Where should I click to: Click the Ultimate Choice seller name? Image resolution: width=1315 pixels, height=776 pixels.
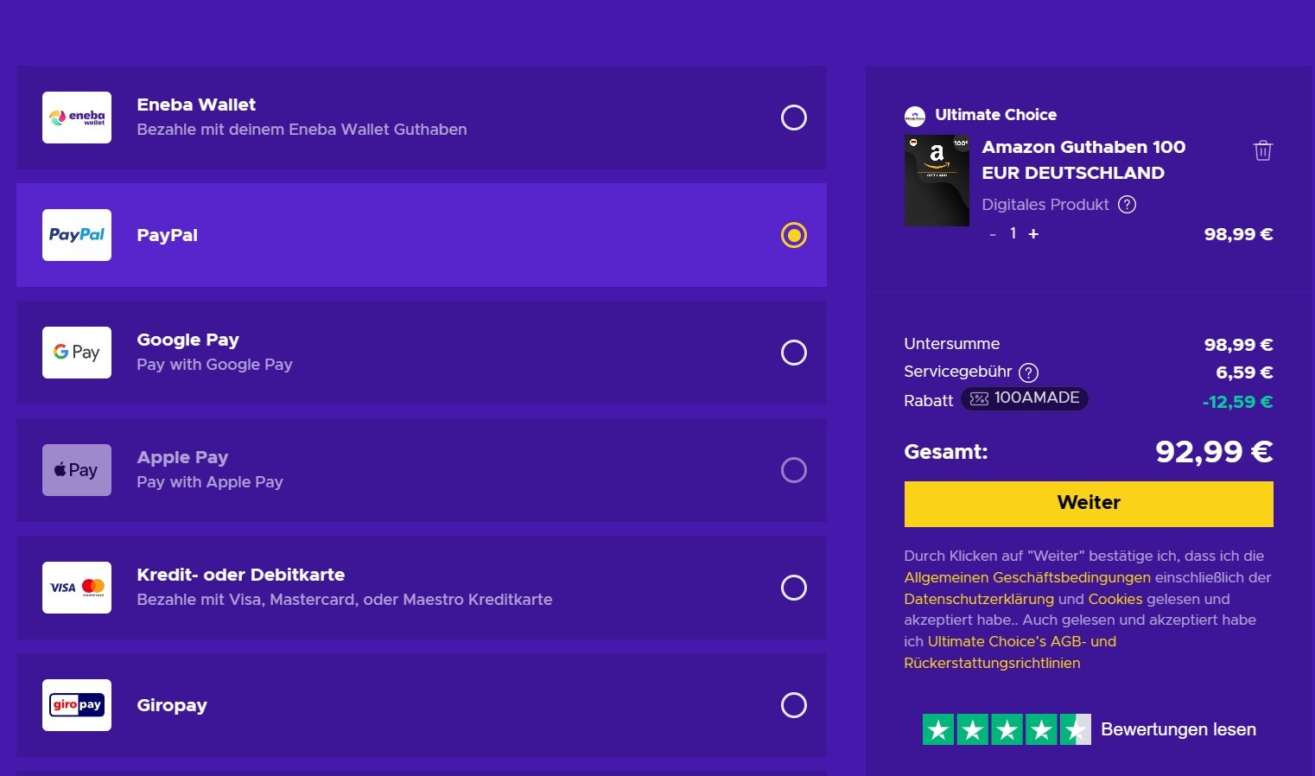995,115
